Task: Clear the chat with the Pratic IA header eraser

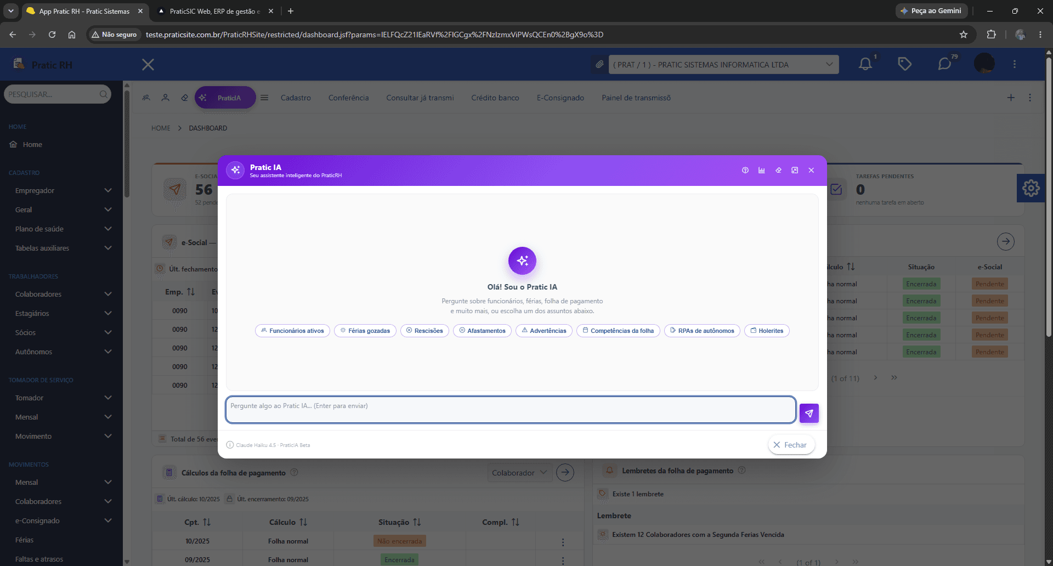Action: click(778, 171)
